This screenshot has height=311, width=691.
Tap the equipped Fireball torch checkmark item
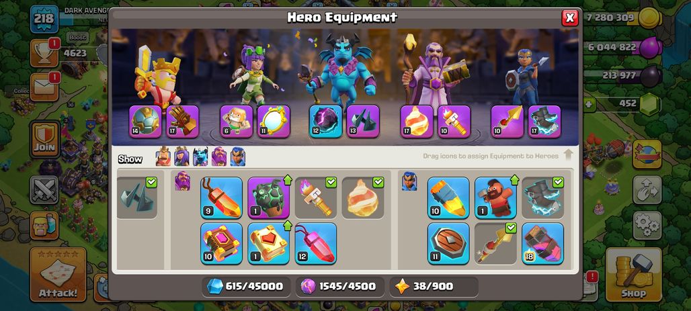click(316, 197)
